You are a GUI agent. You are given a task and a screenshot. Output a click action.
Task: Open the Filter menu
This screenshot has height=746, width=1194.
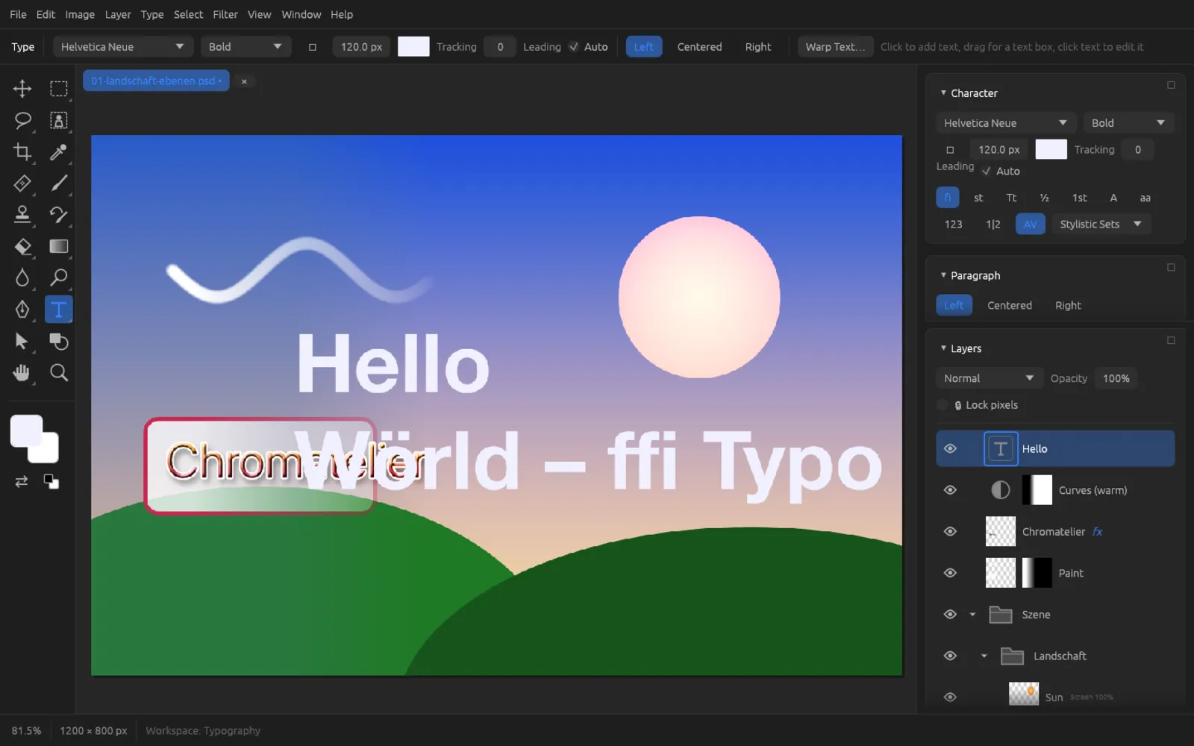[225, 14]
